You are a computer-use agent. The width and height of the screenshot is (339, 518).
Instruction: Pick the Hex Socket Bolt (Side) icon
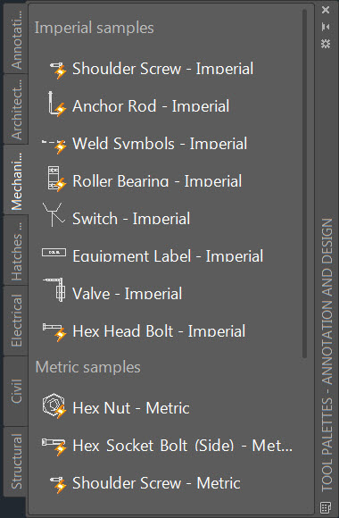pyautogui.click(x=54, y=446)
